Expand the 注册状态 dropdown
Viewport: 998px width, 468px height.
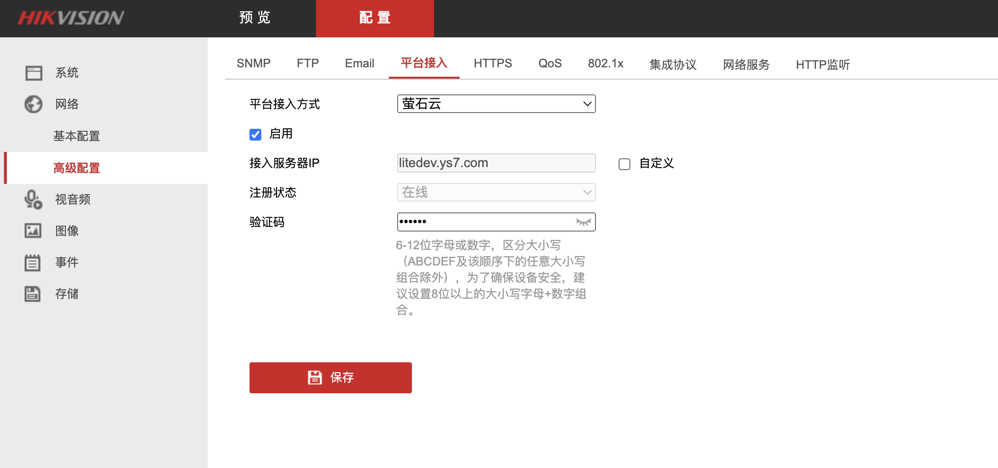(x=496, y=192)
